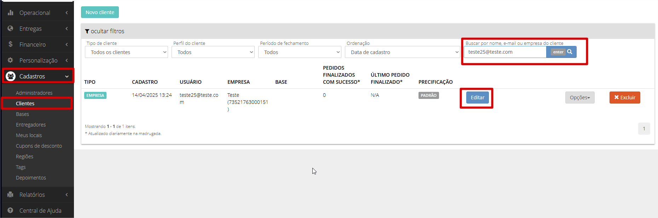
Task: Click the funnel filter icon
Action: (87, 31)
